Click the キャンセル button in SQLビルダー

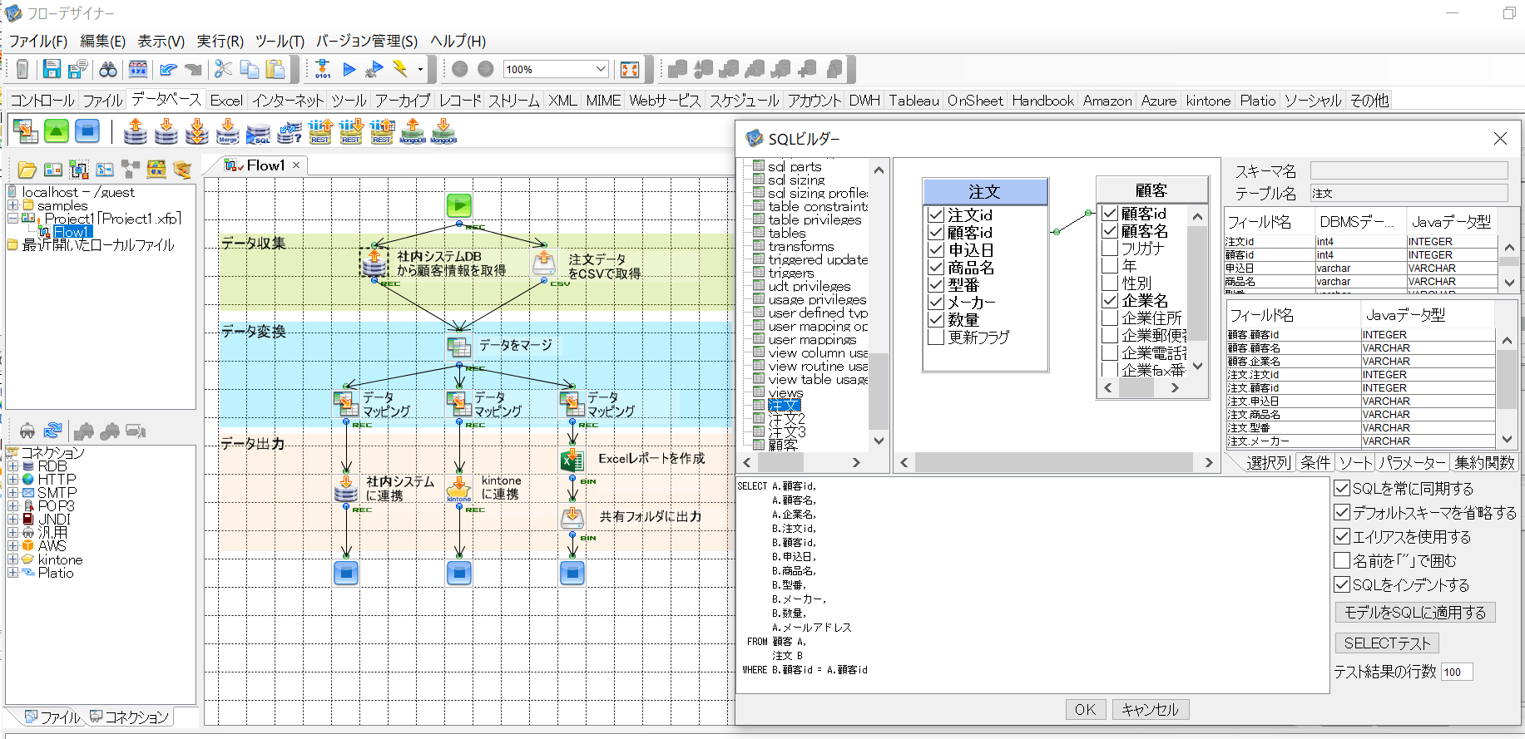click(1150, 709)
